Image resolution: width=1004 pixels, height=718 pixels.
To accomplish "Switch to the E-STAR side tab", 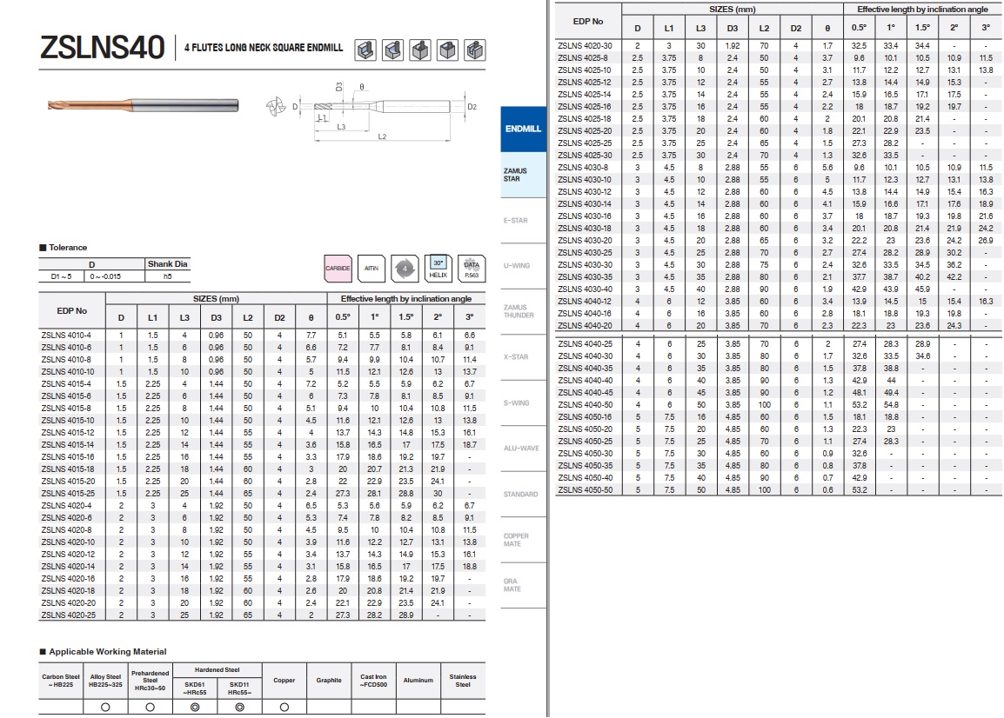I will tap(523, 221).
